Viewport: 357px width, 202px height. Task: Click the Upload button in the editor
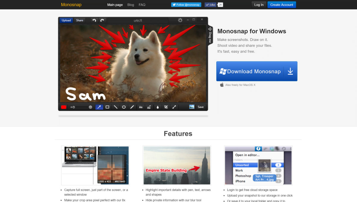click(66, 20)
